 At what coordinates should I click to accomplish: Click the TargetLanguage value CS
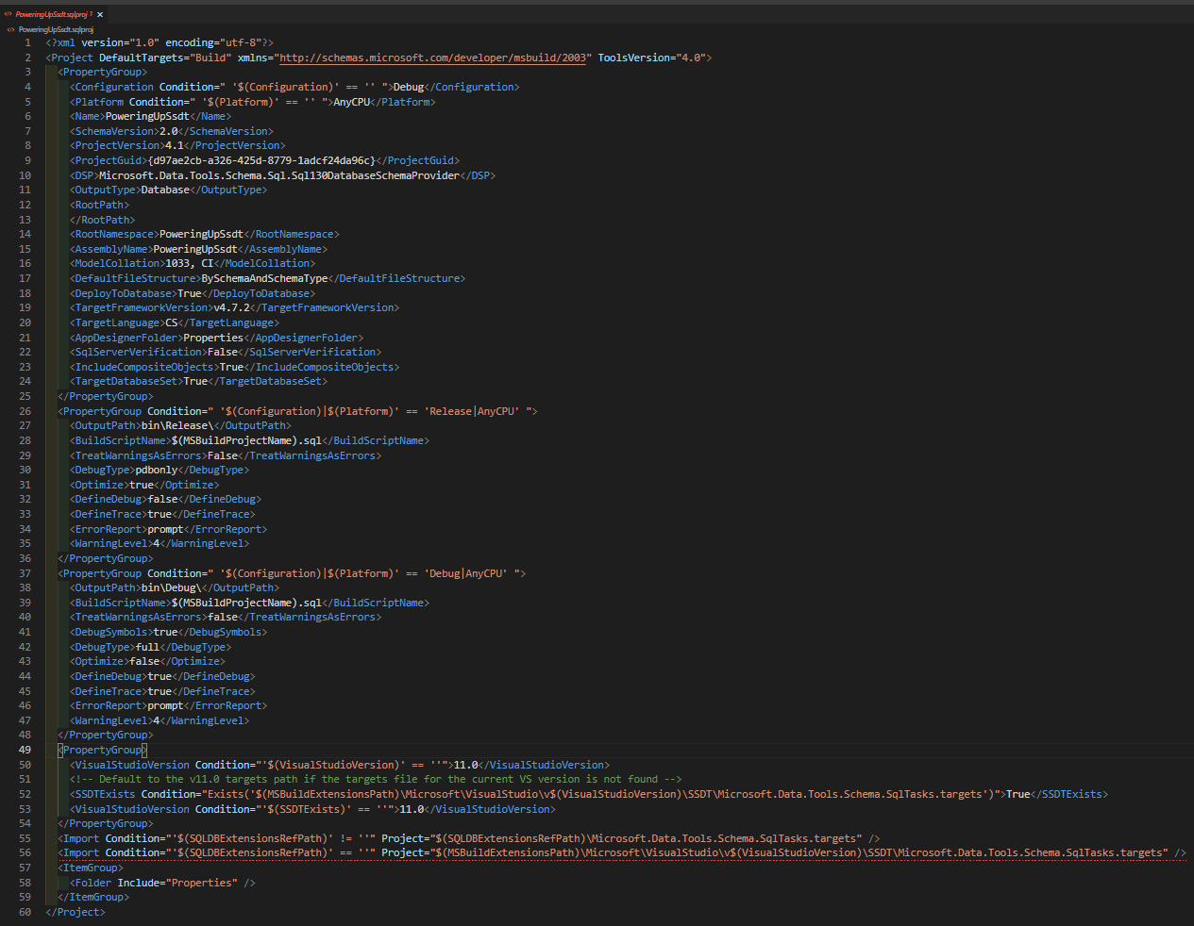pos(172,322)
